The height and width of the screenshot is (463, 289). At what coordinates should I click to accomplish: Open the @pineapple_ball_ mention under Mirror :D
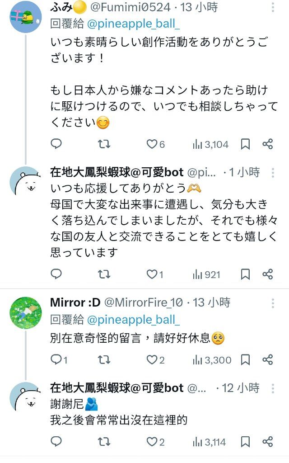coord(133,320)
